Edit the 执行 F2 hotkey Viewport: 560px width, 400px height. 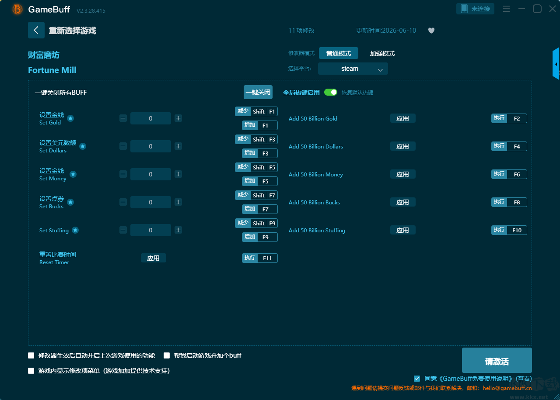(x=509, y=118)
